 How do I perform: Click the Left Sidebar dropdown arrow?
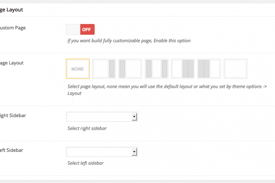click(134, 152)
